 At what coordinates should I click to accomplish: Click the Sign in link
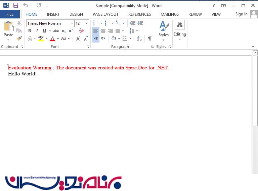click(x=241, y=14)
